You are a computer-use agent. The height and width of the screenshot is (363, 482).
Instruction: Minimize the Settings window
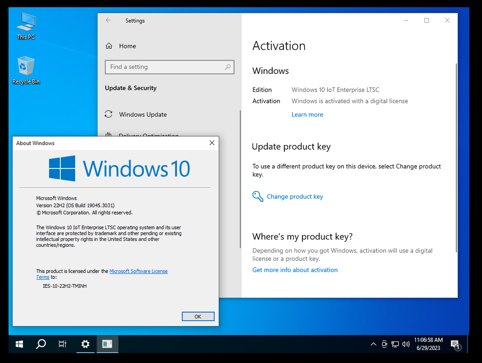[406, 20]
